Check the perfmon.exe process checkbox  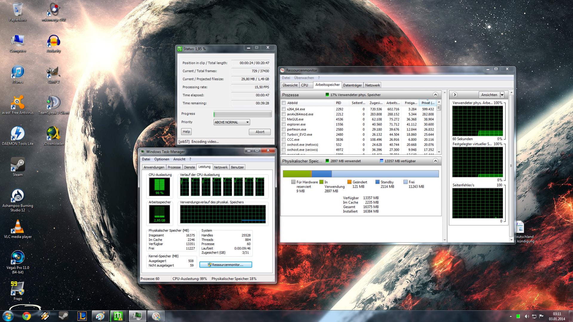[x=284, y=130]
